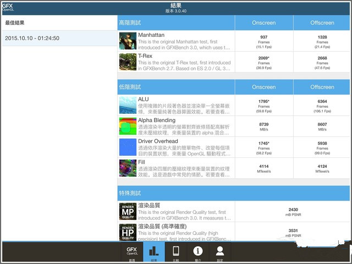Click the 特殊測試 section header
The height and width of the screenshot is (264, 352).
130,193
